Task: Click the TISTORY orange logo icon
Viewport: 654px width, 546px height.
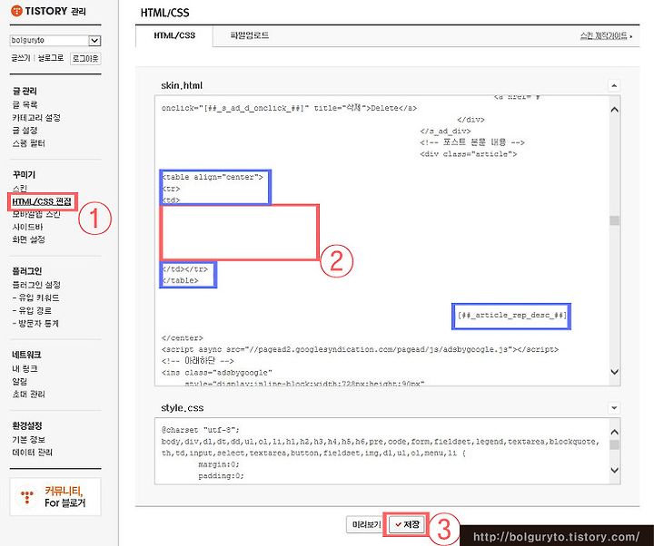Action: tap(16, 11)
